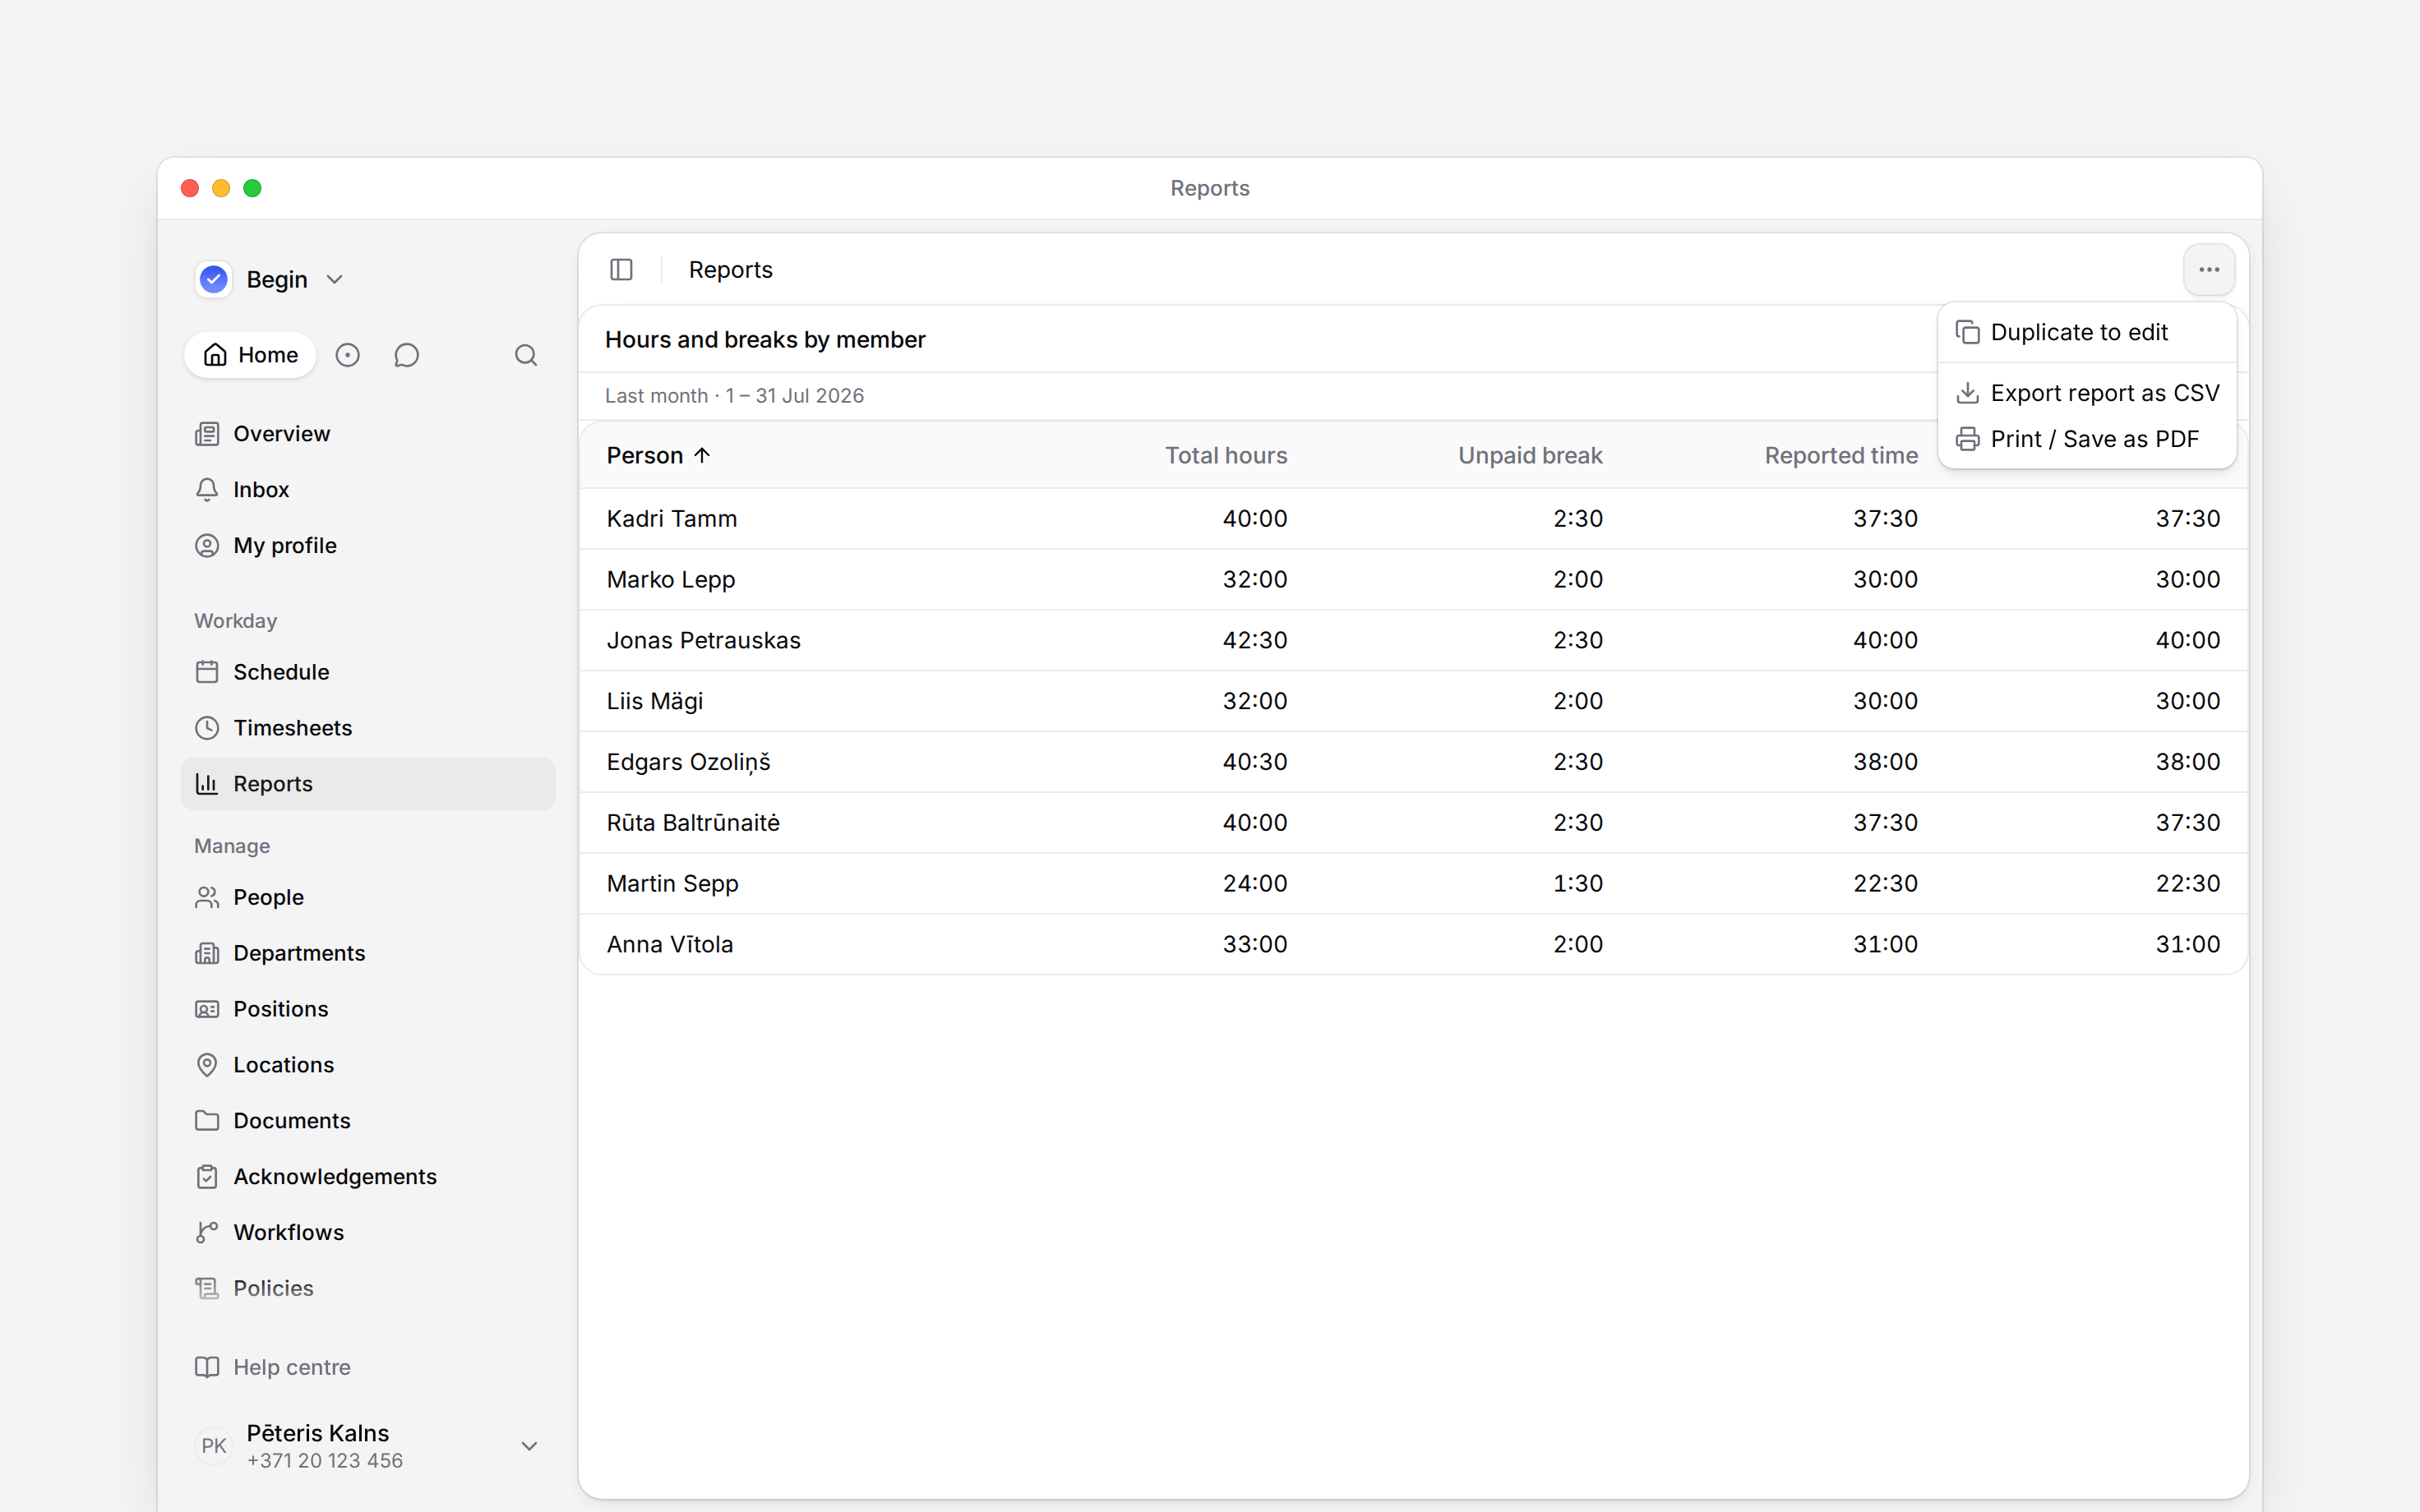The width and height of the screenshot is (2420, 1512).
Task: Click the Acknowledgements clipboard icon
Action: coord(207,1177)
